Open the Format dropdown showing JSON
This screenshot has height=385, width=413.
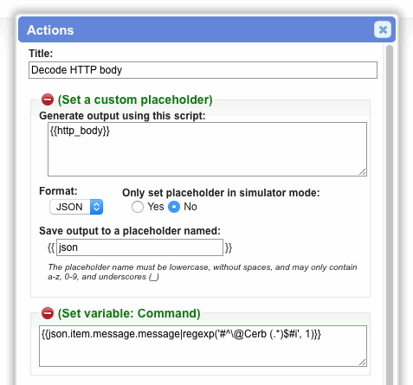click(x=76, y=207)
